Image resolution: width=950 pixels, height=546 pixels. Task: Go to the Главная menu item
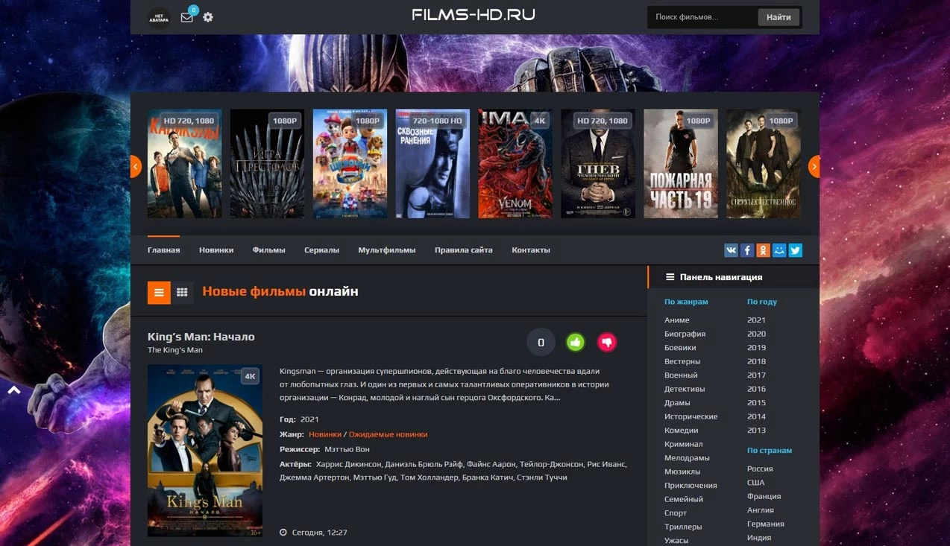[x=163, y=250]
